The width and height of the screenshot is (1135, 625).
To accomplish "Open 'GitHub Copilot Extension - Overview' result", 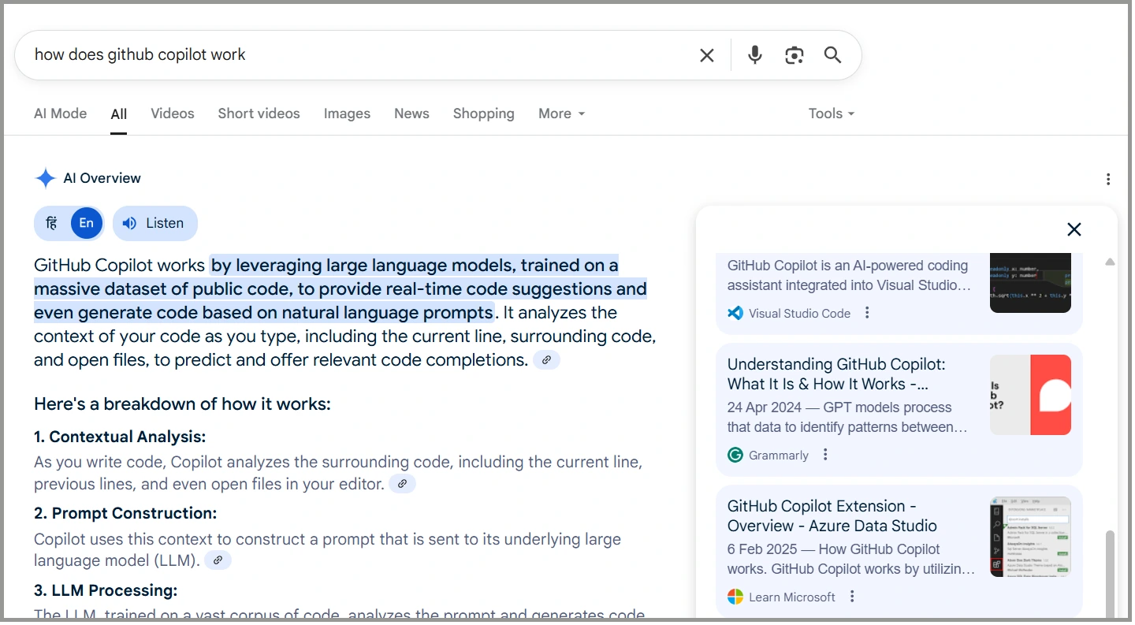I will point(832,516).
